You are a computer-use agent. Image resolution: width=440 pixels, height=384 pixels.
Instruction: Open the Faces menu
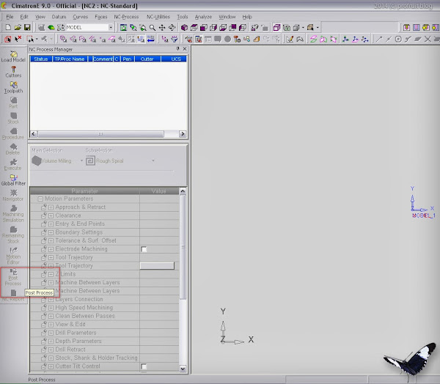click(x=101, y=17)
